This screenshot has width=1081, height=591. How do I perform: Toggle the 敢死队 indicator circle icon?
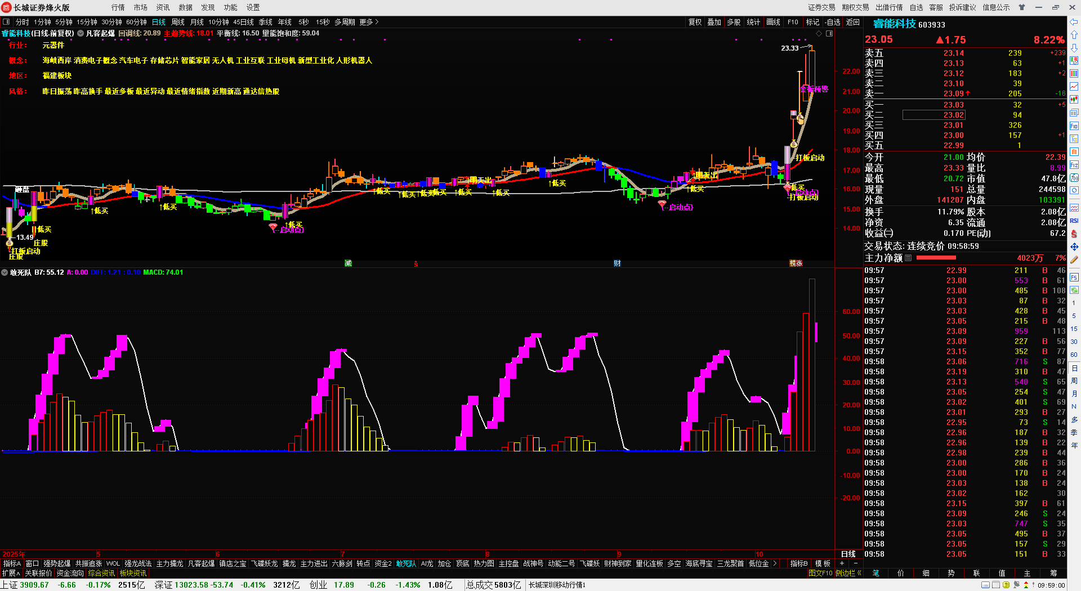[x=5, y=272]
